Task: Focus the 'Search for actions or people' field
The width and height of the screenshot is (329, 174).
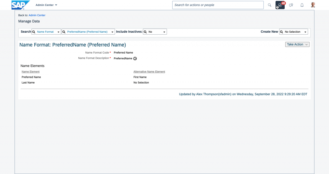Action: coord(218,5)
